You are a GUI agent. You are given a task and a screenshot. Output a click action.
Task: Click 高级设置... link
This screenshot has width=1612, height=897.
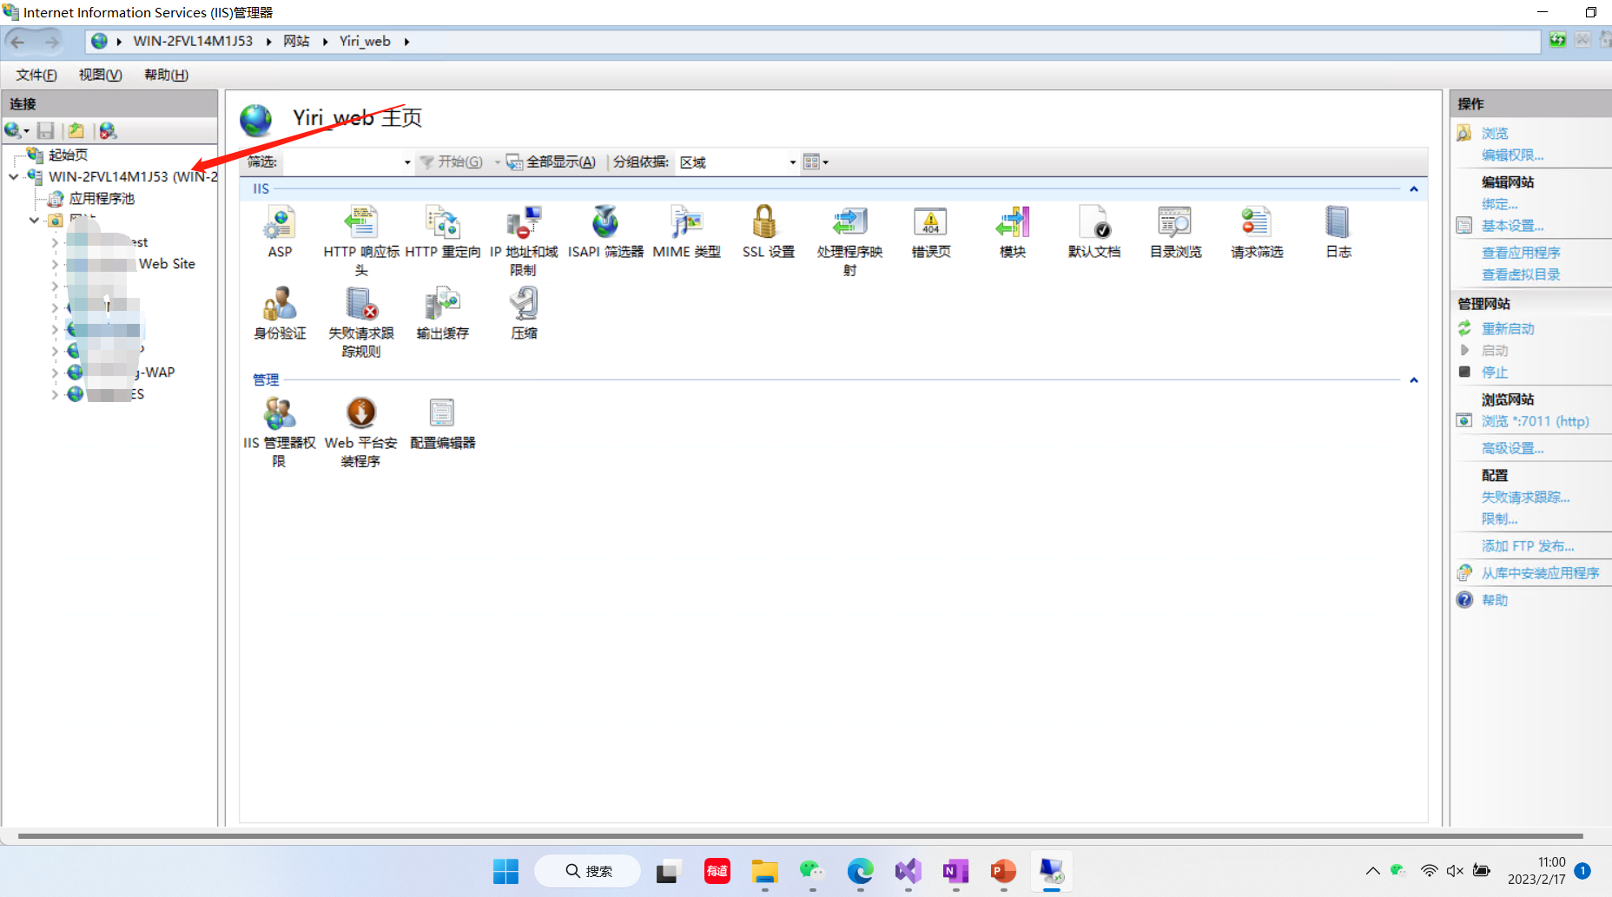(1512, 448)
